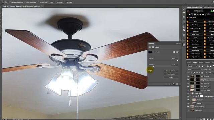Switch to the Actions tab
This screenshot has width=214, height=120.
[x=201, y=62]
